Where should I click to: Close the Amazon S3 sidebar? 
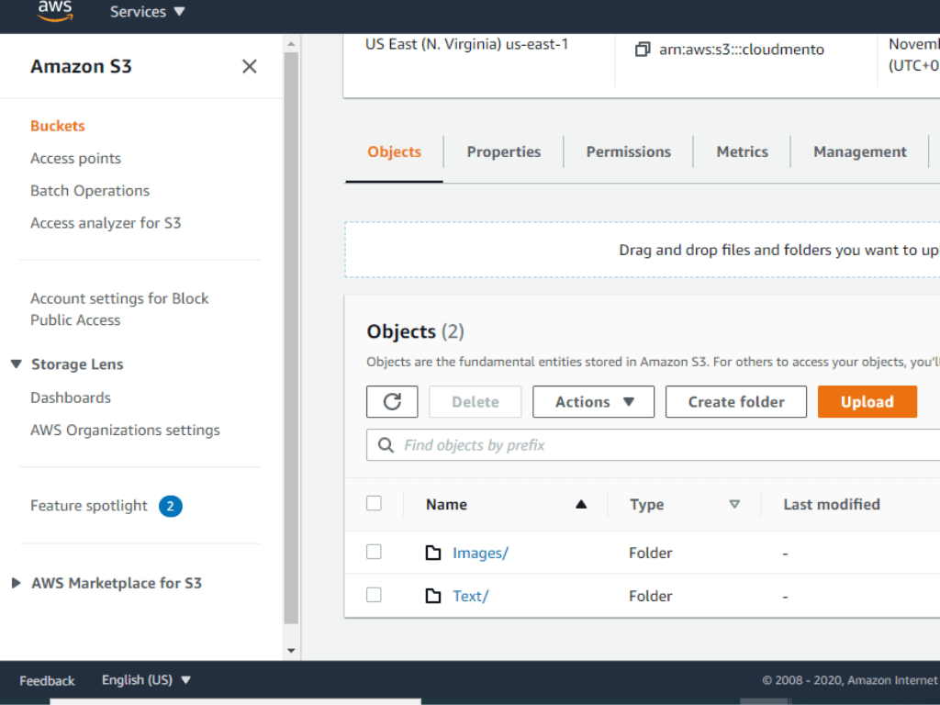[x=250, y=66]
